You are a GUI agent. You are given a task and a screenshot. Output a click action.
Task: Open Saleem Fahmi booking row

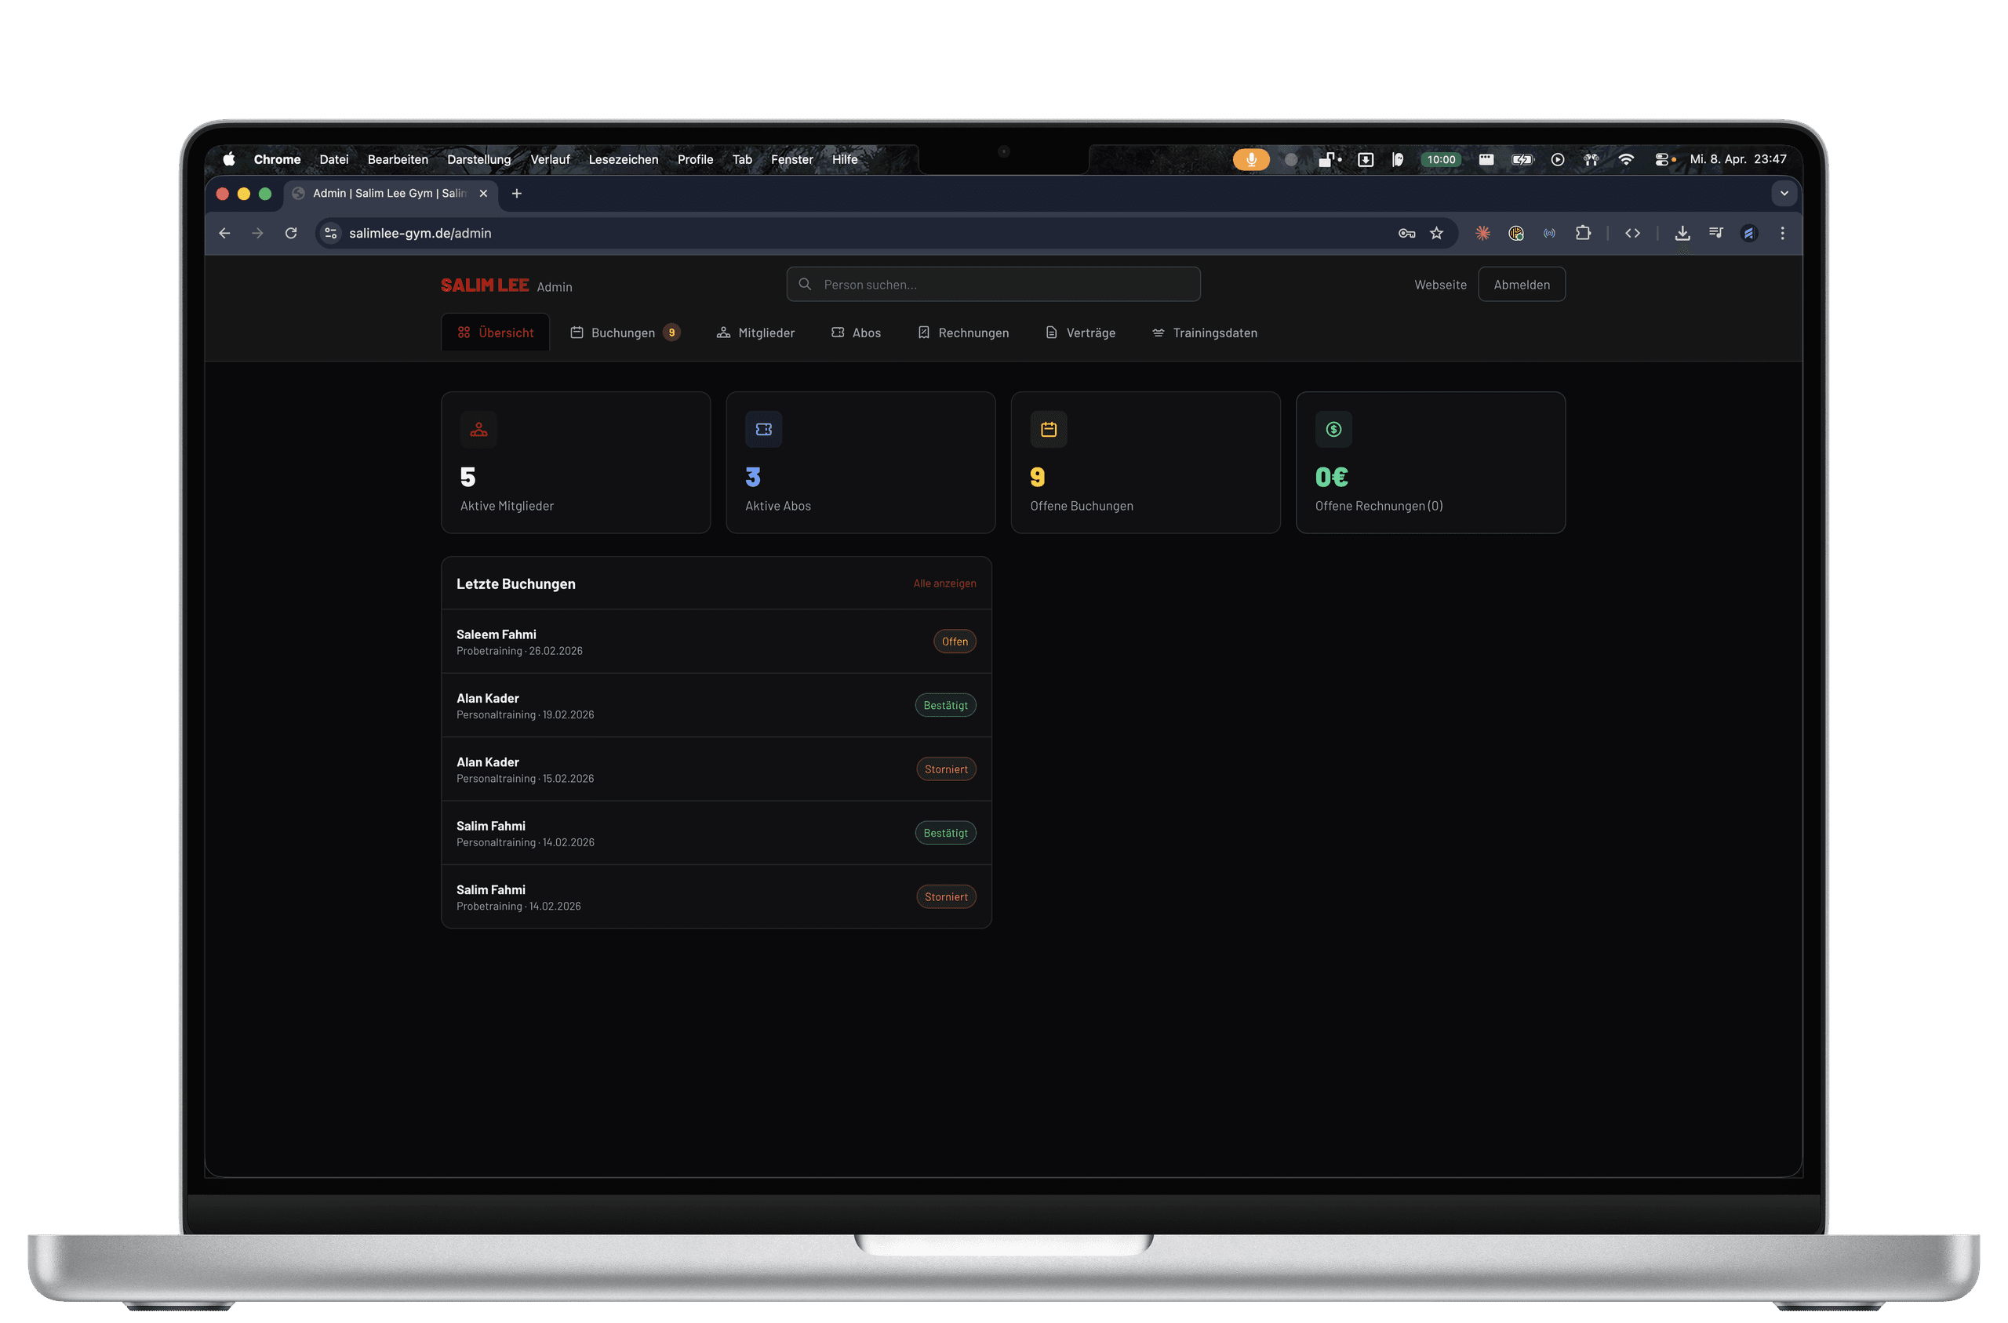[x=716, y=642]
